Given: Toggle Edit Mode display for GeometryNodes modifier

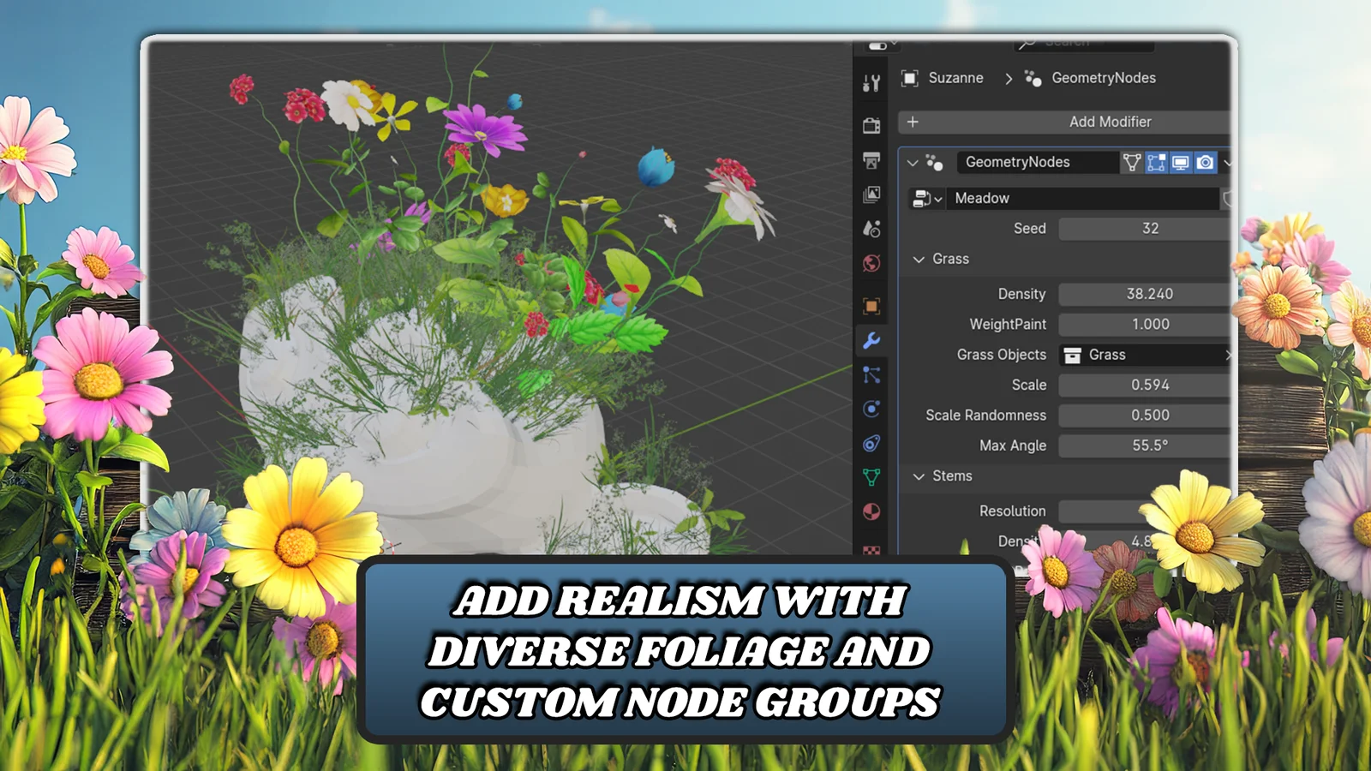Looking at the screenshot, I should point(1156,163).
